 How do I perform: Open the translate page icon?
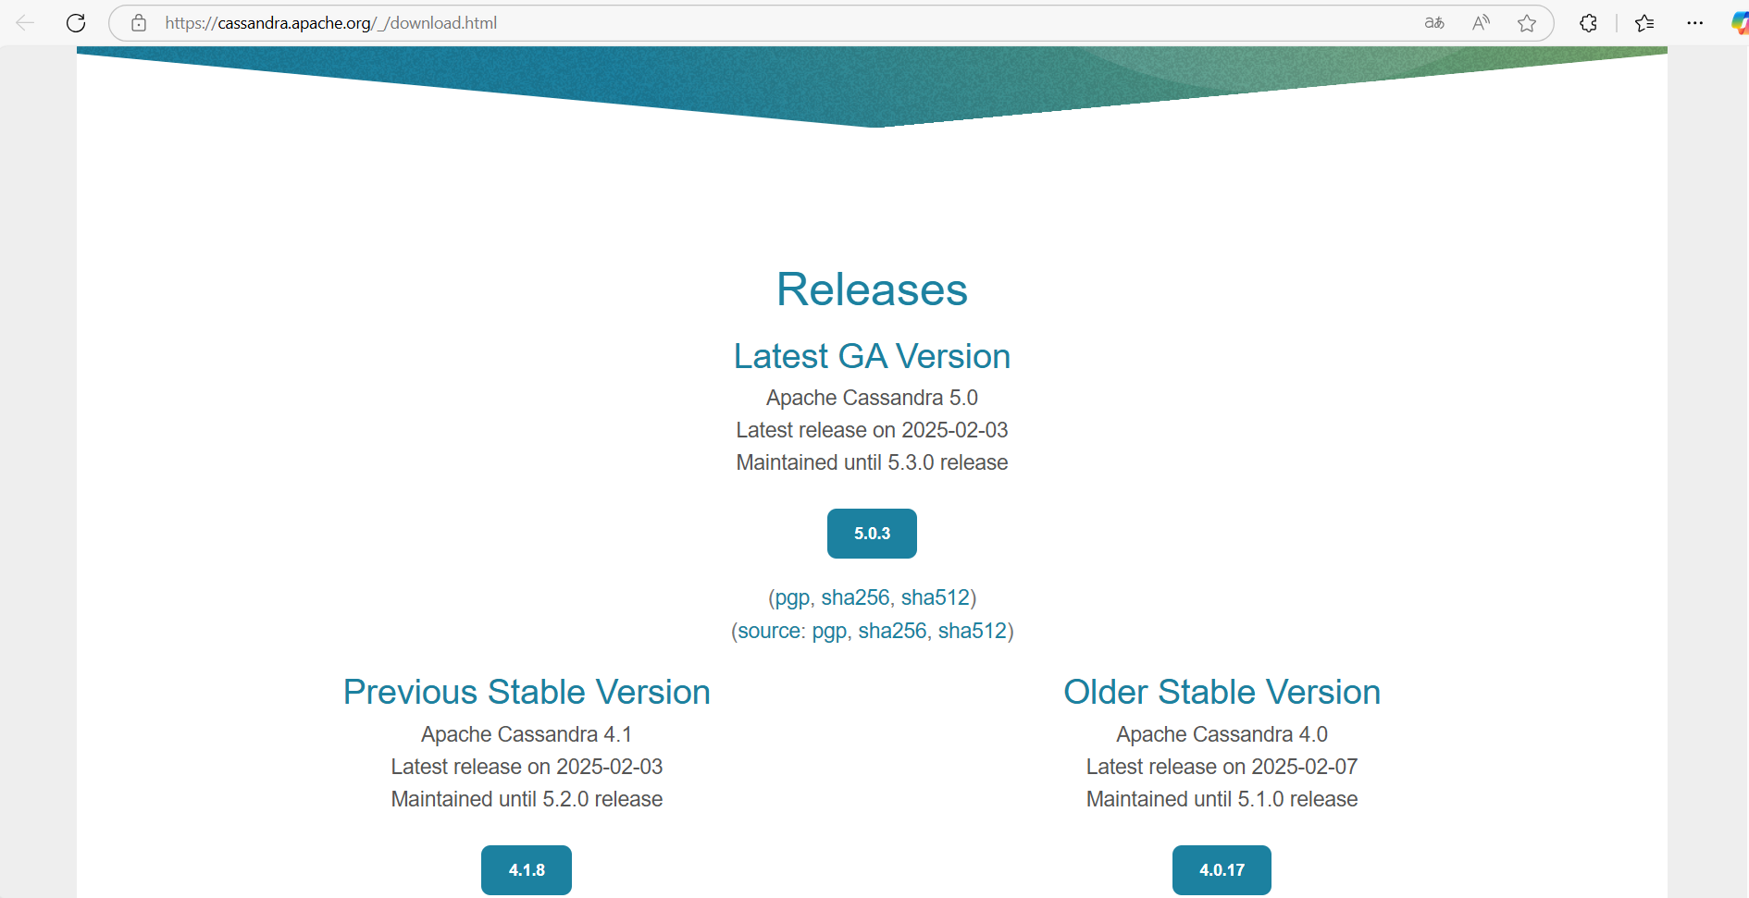click(x=1433, y=23)
